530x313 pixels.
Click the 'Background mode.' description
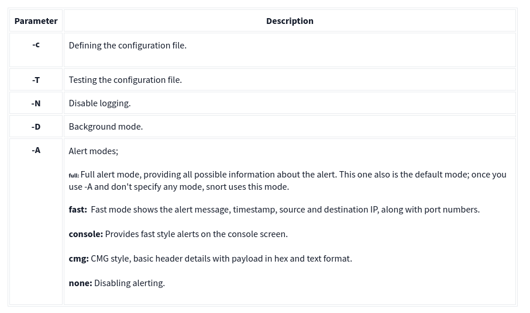tap(105, 127)
